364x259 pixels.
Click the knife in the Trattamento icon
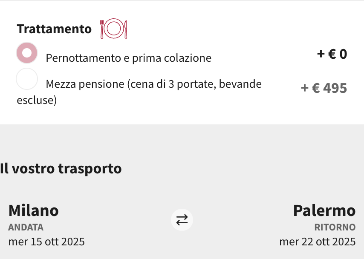[125, 29]
